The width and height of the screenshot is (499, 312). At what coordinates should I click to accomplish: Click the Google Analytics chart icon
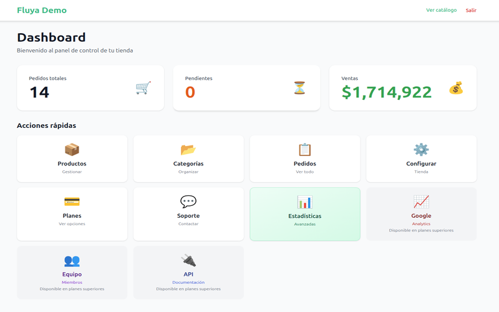pos(421,202)
